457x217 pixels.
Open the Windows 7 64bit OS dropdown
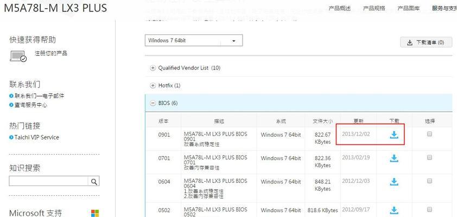tap(194, 41)
